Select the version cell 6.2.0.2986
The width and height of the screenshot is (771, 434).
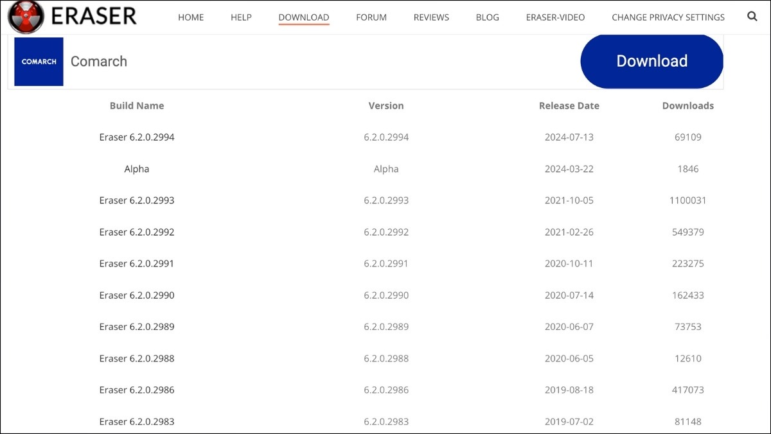pos(386,390)
